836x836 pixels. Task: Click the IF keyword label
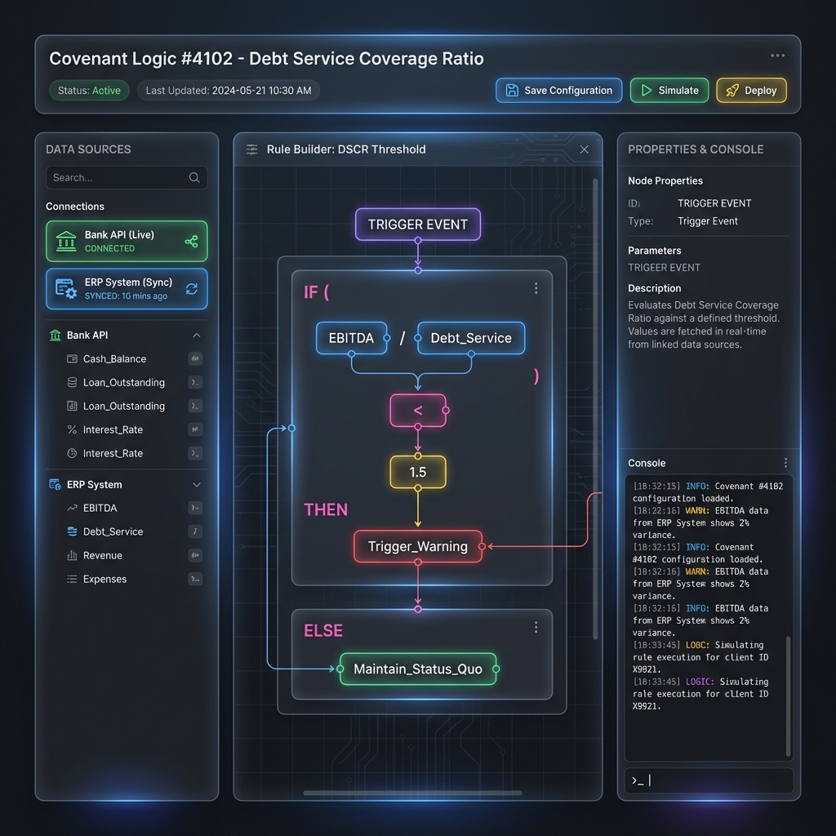click(311, 292)
